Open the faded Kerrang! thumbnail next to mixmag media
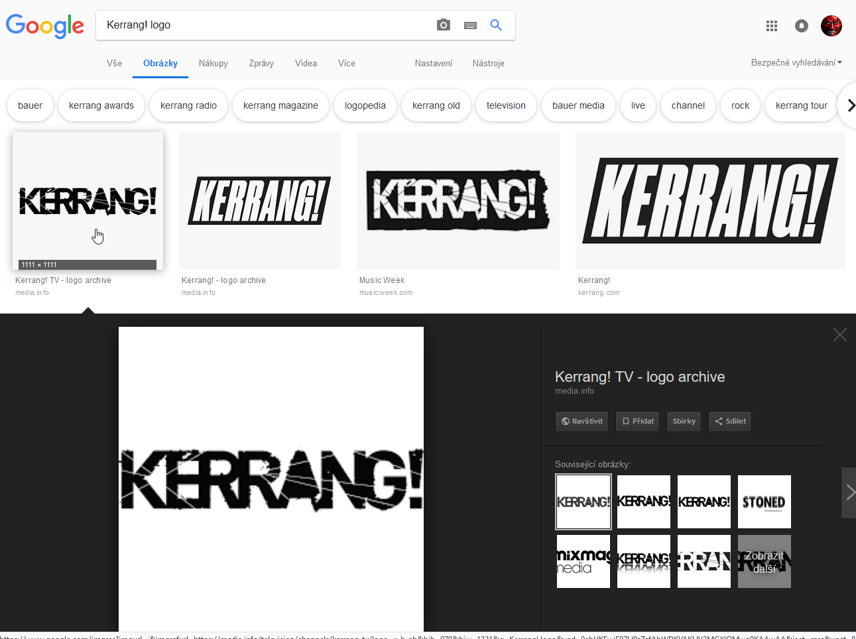856x639 pixels. pyautogui.click(x=644, y=561)
